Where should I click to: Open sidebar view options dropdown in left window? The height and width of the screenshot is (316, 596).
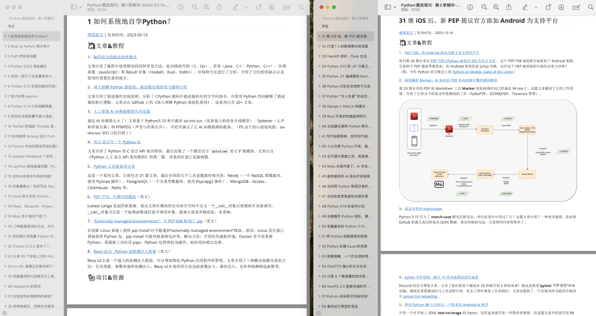(x=81, y=7)
